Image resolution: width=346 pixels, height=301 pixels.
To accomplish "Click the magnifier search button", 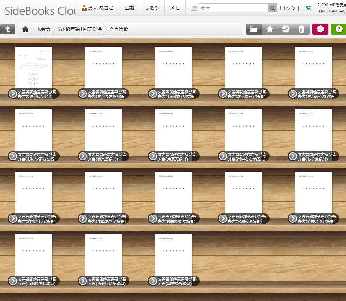I will [273, 8].
